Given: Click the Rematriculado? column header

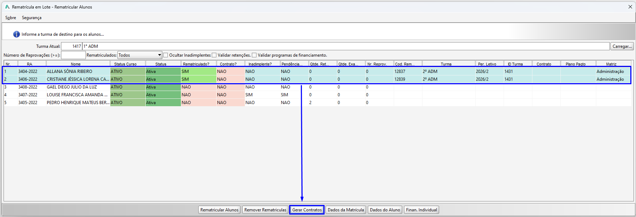Looking at the screenshot, I should pyautogui.click(x=199, y=64).
